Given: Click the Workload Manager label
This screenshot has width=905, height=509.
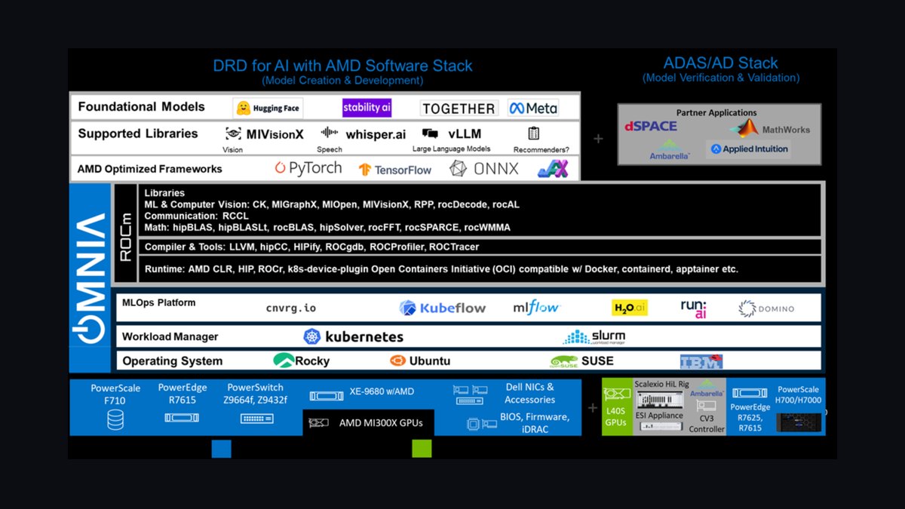Looking at the screenshot, I should pyautogui.click(x=170, y=337).
